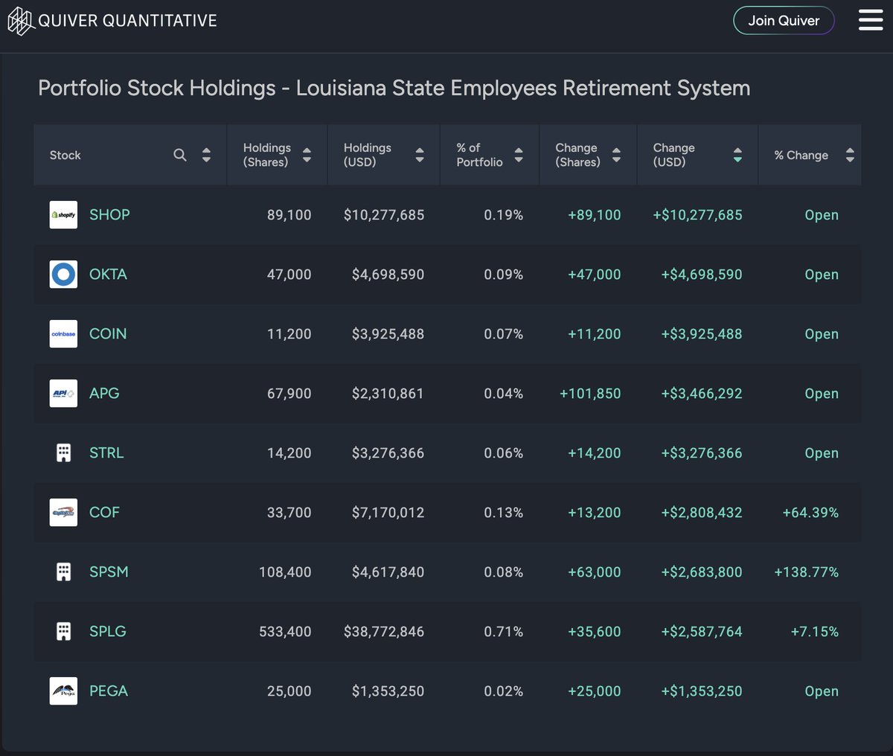Open the APG ticker link
The height and width of the screenshot is (756, 893).
[104, 394]
